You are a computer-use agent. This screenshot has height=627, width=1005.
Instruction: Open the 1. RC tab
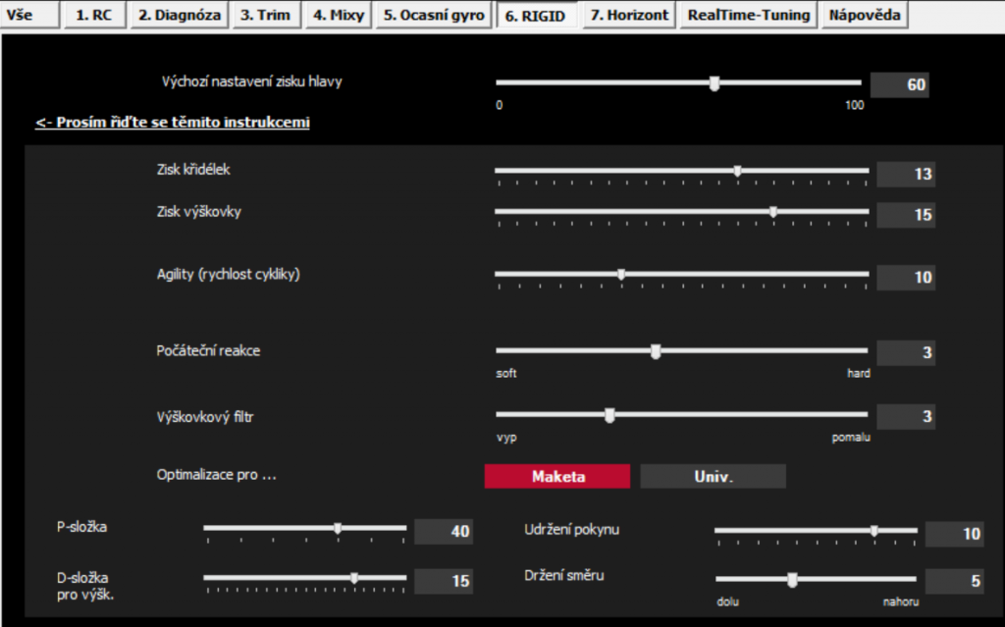pos(94,15)
